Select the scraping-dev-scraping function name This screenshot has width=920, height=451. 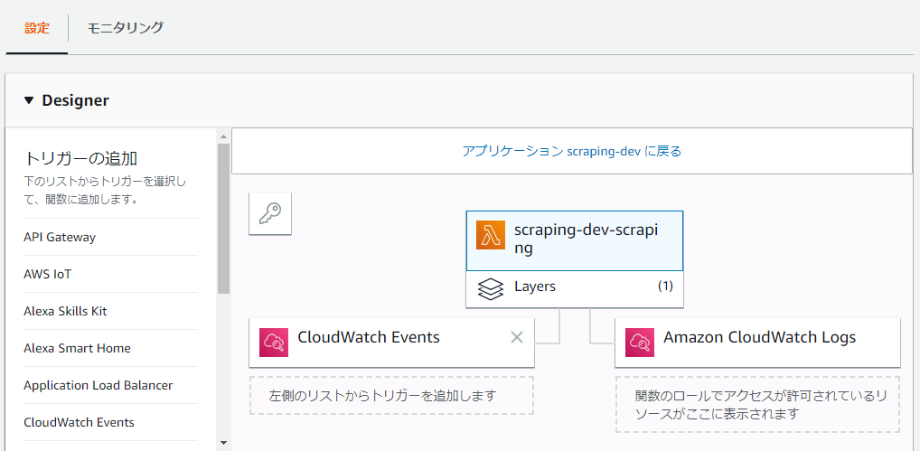coord(587,240)
